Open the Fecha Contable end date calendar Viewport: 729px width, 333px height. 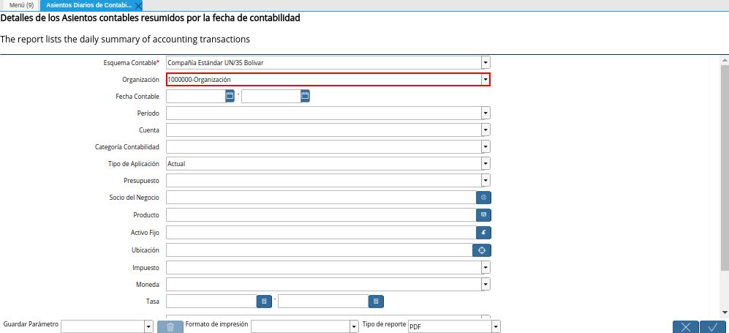(x=304, y=96)
